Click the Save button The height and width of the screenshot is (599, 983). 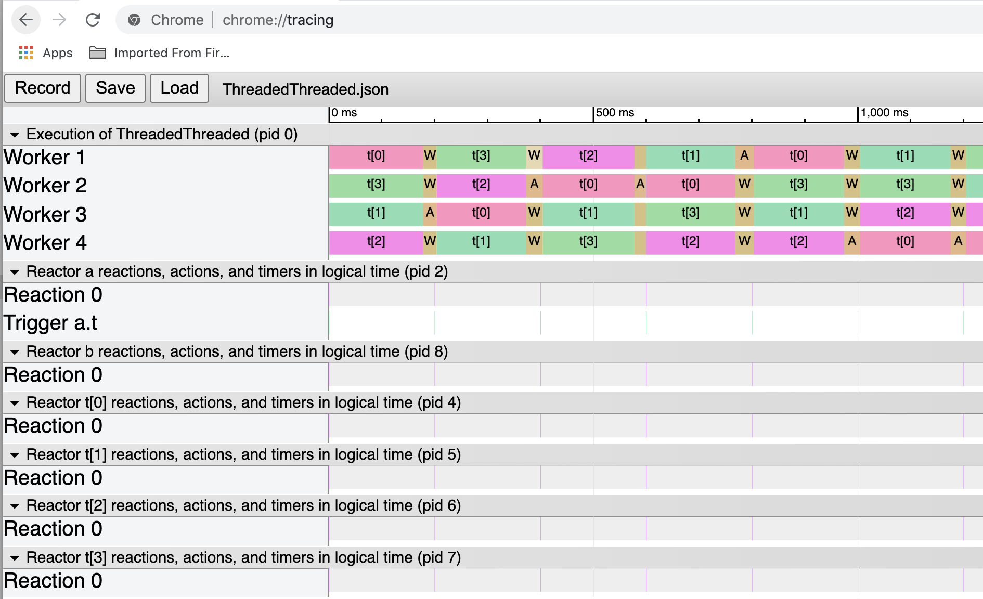[115, 88]
